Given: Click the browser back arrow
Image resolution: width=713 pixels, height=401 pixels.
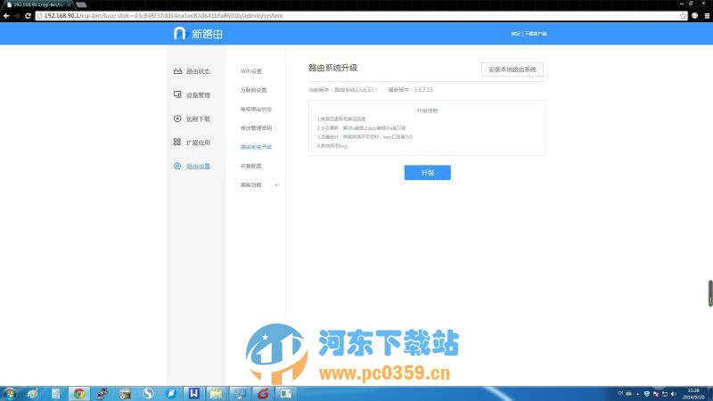Looking at the screenshot, I should tap(6, 15).
